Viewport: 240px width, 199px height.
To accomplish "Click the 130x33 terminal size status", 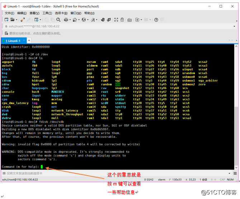I will coord(175,180).
